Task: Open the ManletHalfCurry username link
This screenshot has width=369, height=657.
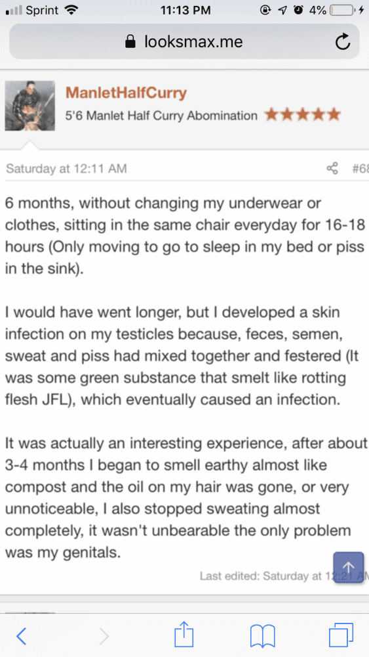Action: click(126, 93)
